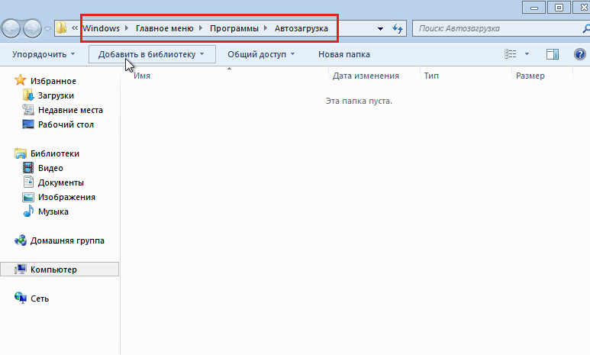Click the Сеть network icon
This screenshot has height=355, width=590.
pyautogui.click(x=21, y=298)
